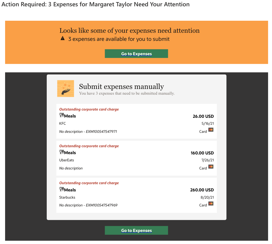
Task: Open the UberEats merchant expense entry
Action: (67, 160)
